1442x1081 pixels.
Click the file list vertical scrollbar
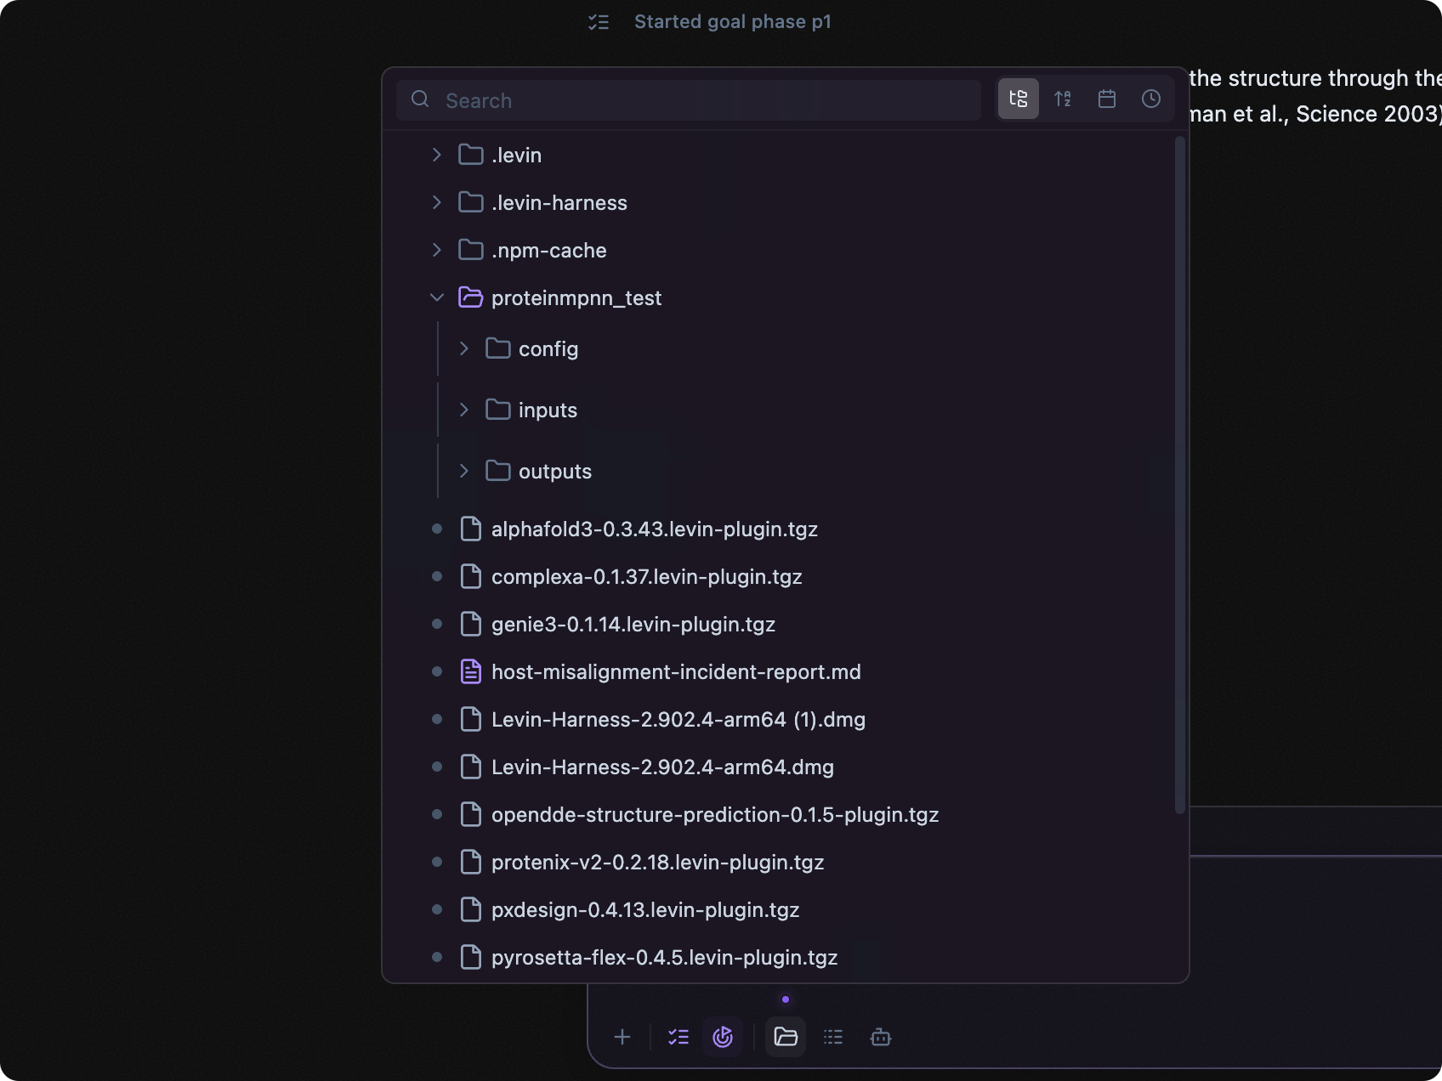[x=1179, y=475]
